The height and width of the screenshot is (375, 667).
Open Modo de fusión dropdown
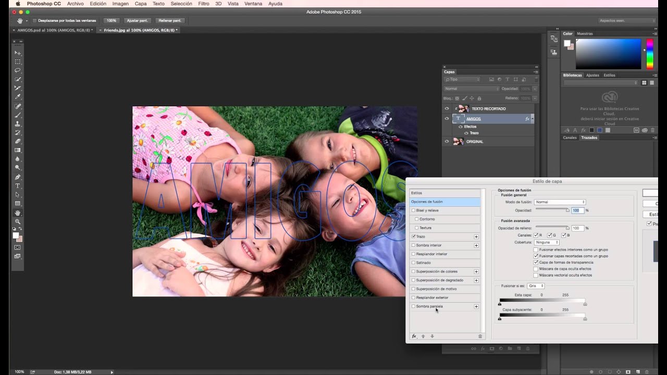click(560, 202)
